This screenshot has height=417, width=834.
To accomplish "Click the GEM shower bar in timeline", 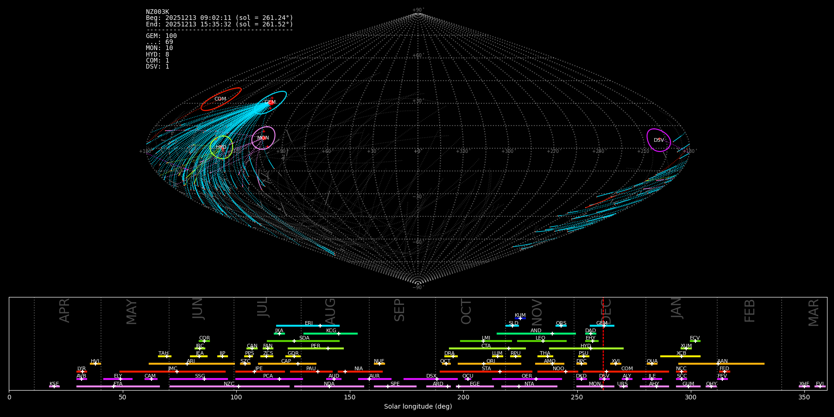I will click(x=602, y=326).
